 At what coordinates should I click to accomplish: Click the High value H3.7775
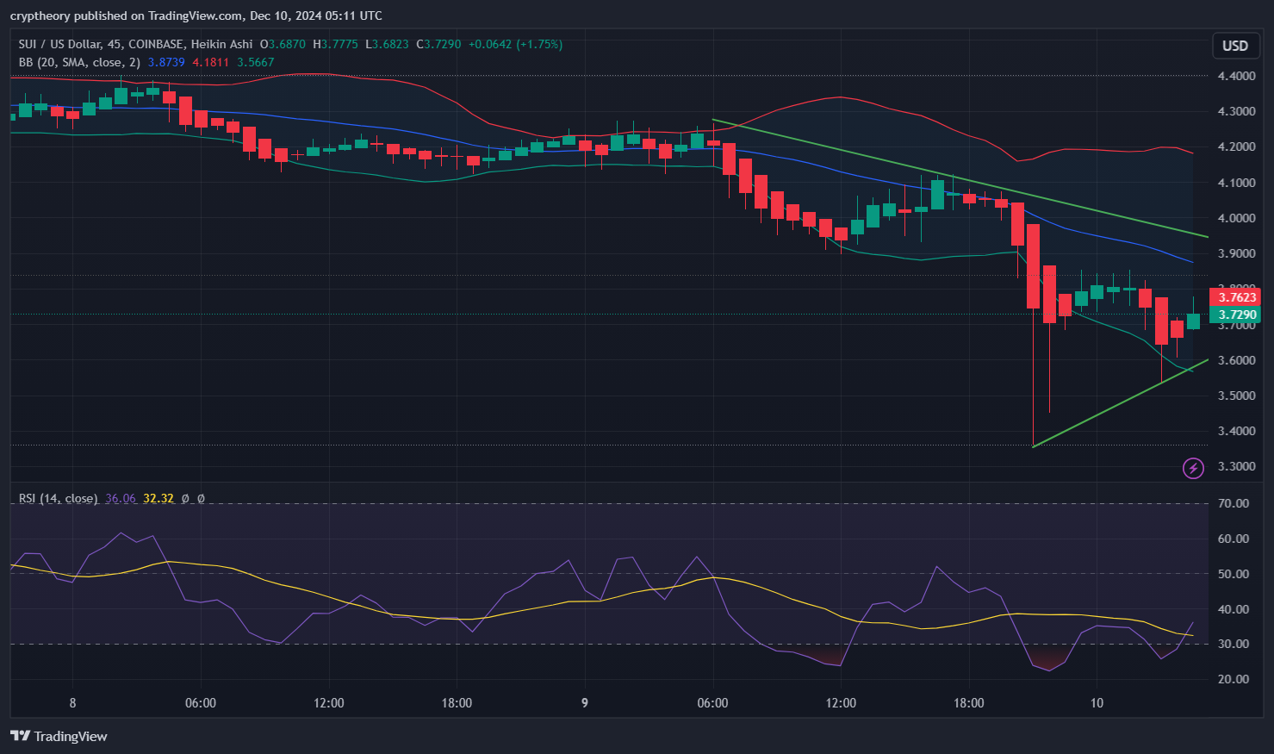click(335, 44)
